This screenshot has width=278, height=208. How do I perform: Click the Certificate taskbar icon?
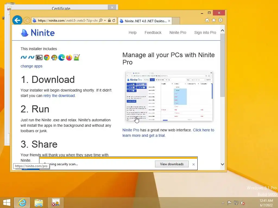(55, 203)
